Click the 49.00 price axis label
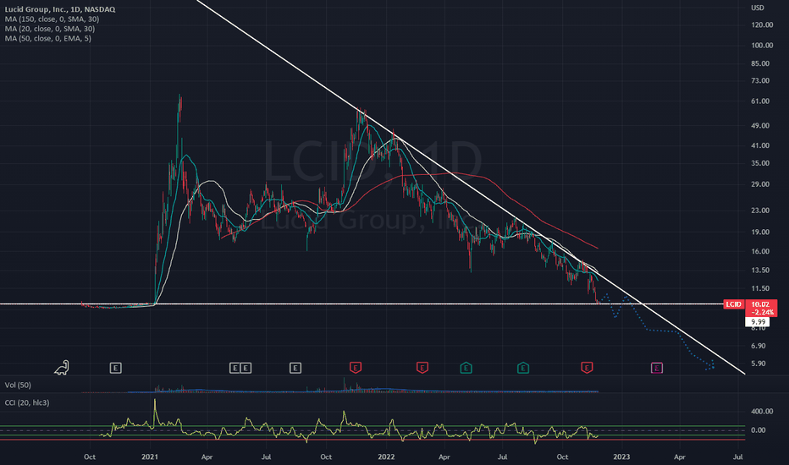Image resolution: width=789 pixels, height=465 pixels. 760,126
